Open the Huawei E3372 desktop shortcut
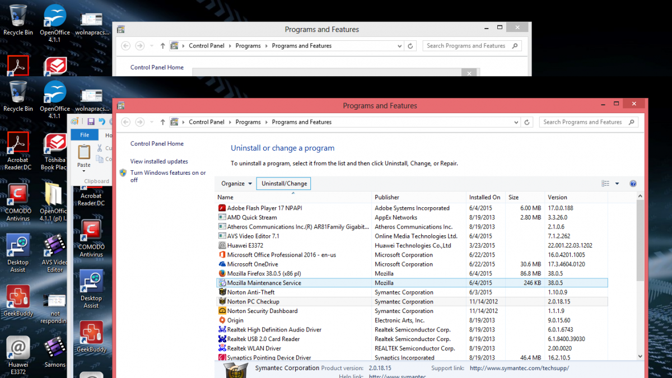Image resolution: width=672 pixels, height=378 pixels. [18, 356]
